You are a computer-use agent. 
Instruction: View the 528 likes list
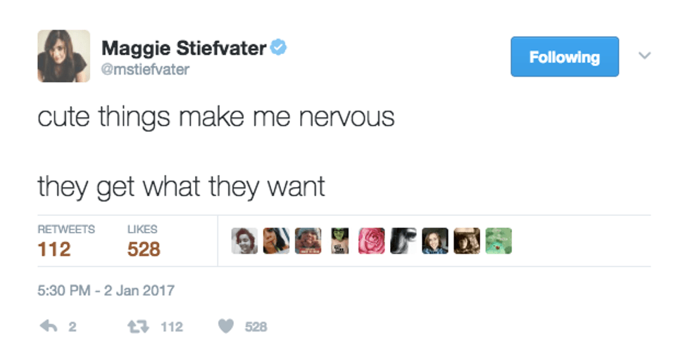144,241
